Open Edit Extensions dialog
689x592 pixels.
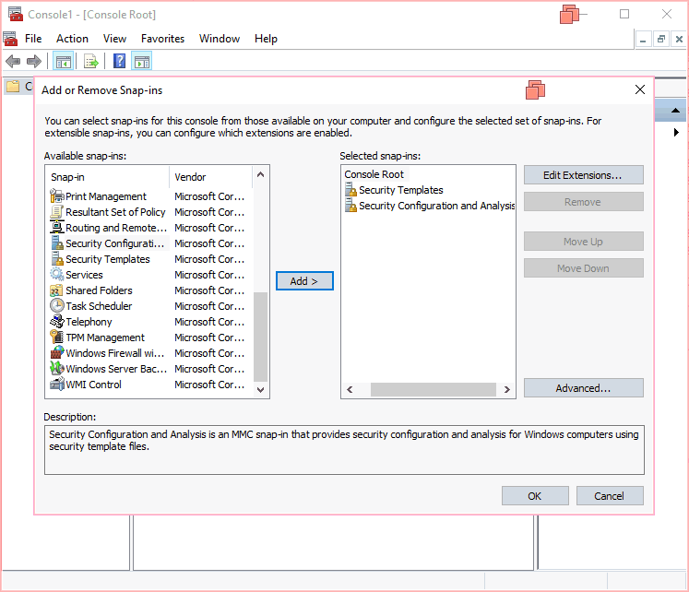point(583,175)
